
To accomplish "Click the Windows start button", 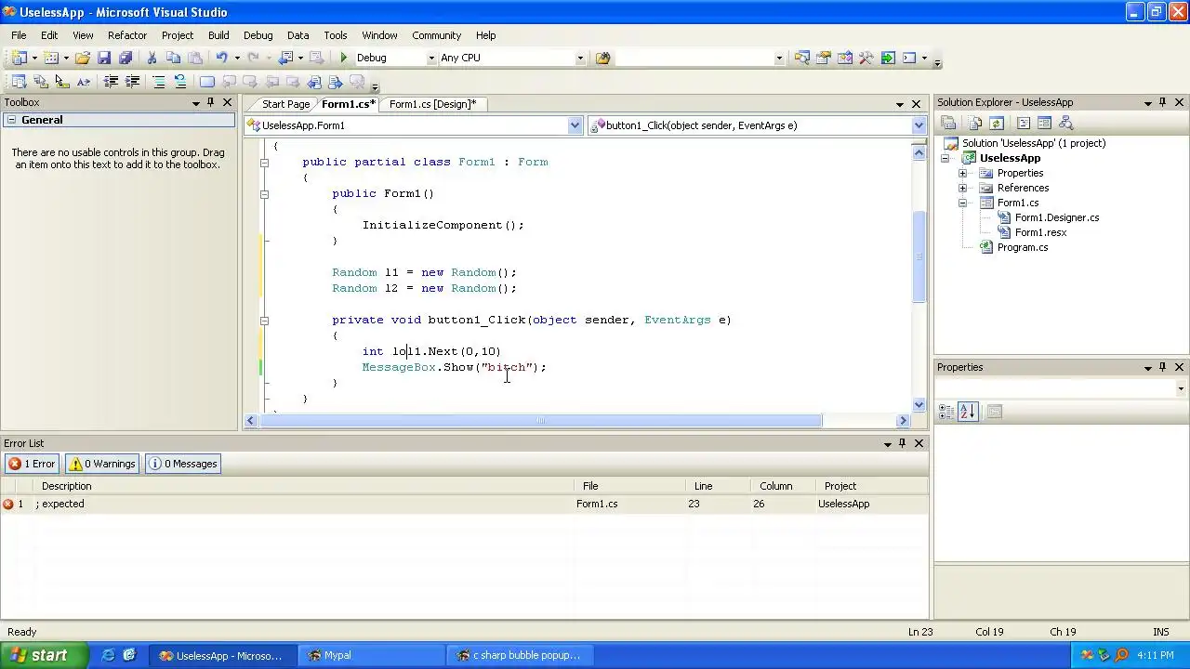I will 44,655.
